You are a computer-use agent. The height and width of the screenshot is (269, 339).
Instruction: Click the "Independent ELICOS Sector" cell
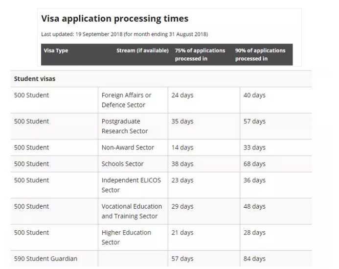[x=131, y=185]
